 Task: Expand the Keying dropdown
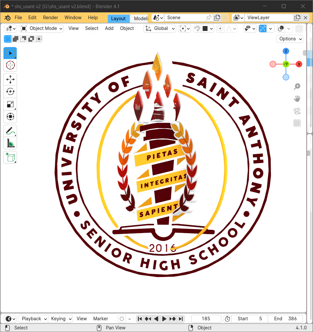61,319
